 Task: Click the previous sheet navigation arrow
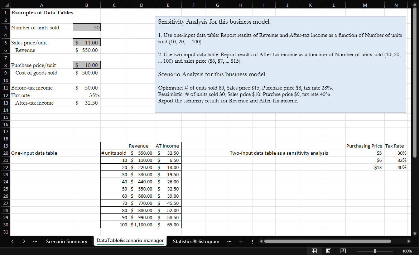coord(12,241)
